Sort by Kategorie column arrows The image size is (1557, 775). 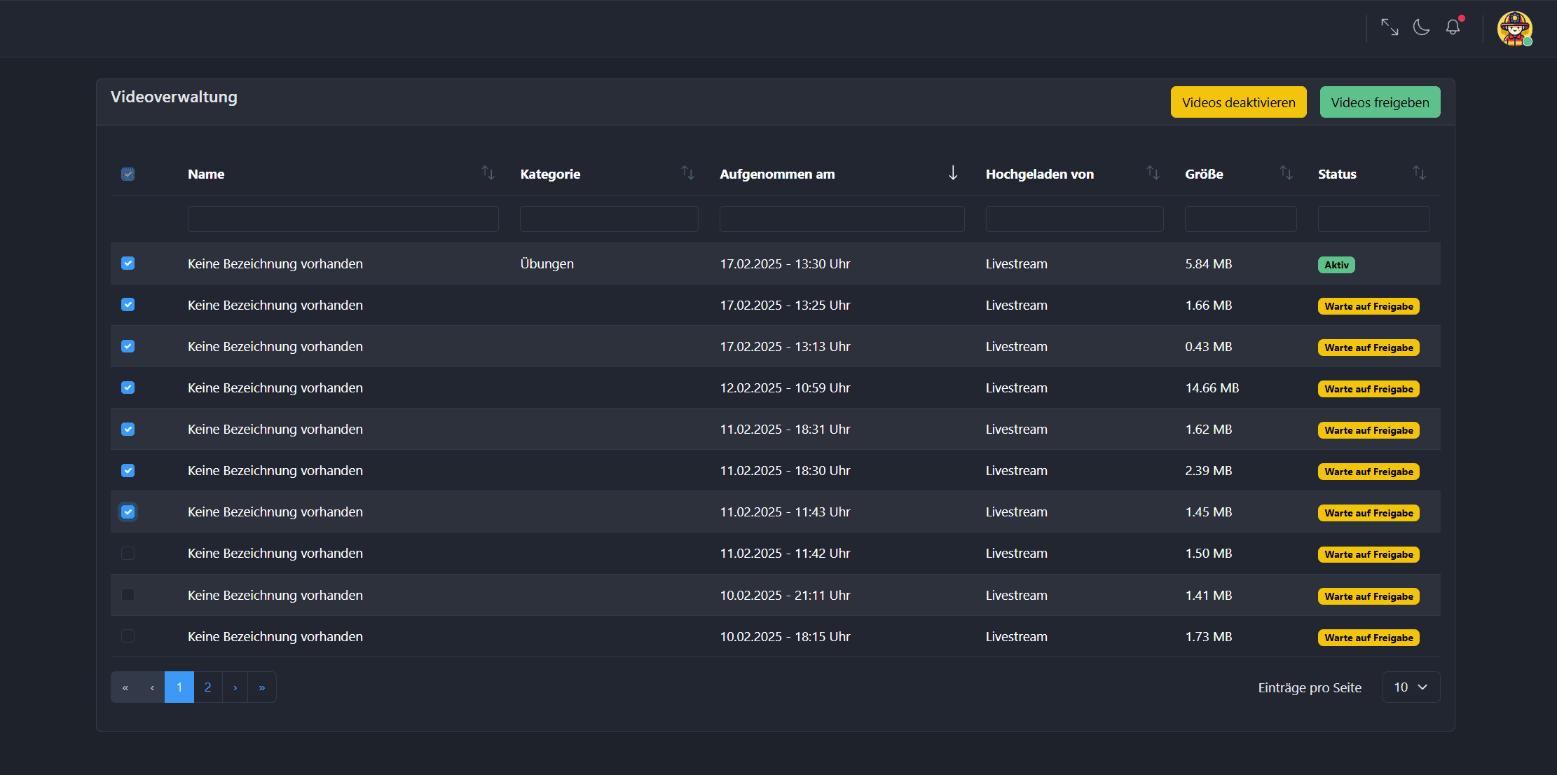(x=687, y=173)
